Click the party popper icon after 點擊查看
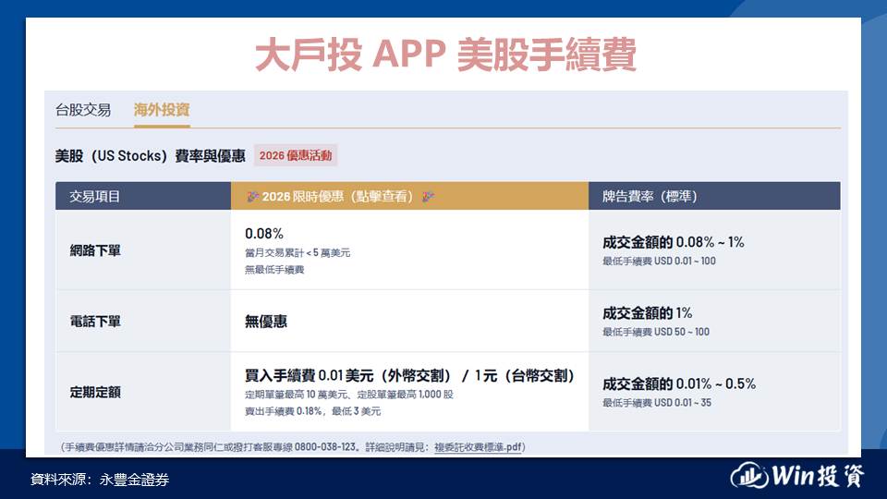The width and height of the screenshot is (887, 499). 429,196
